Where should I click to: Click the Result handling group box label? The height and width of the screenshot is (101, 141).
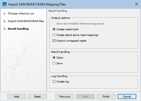click(x=61, y=52)
